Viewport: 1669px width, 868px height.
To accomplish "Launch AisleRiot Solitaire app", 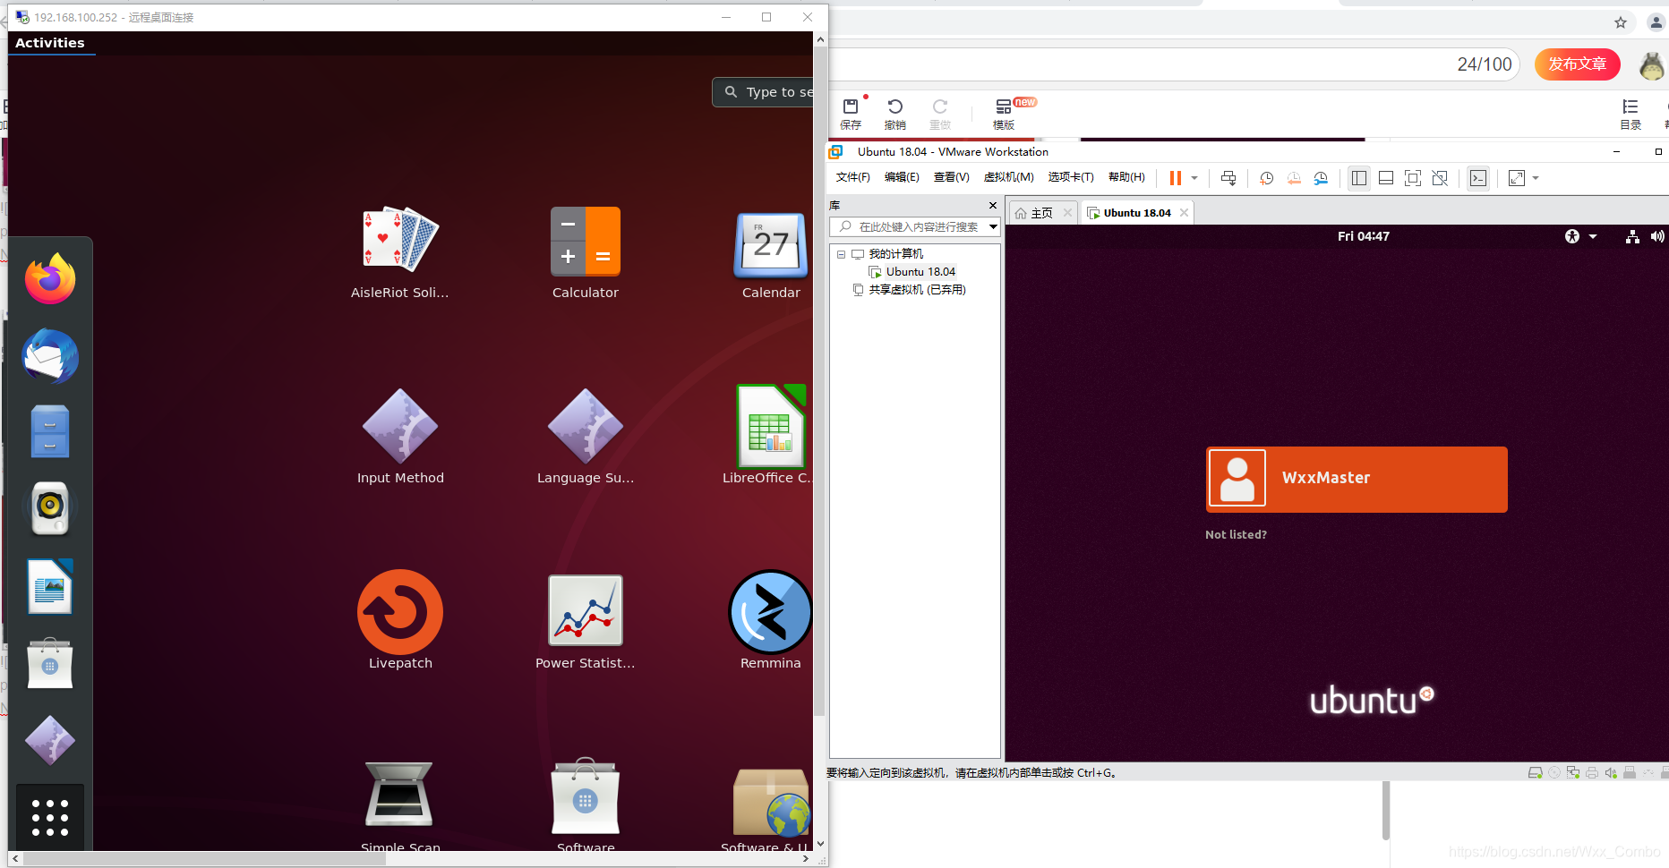I will (400, 253).
